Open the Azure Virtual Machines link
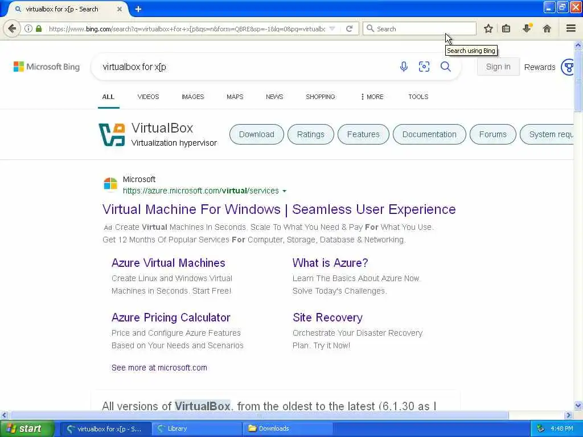The image size is (583, 437). [168, 263]
